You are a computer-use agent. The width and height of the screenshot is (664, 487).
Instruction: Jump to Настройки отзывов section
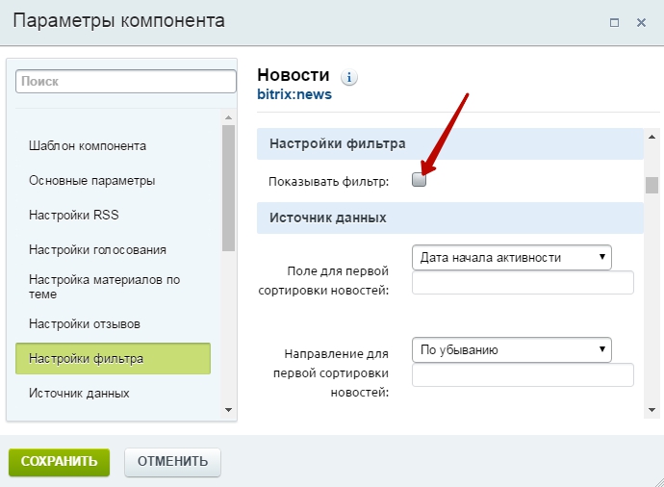point(85,324)
